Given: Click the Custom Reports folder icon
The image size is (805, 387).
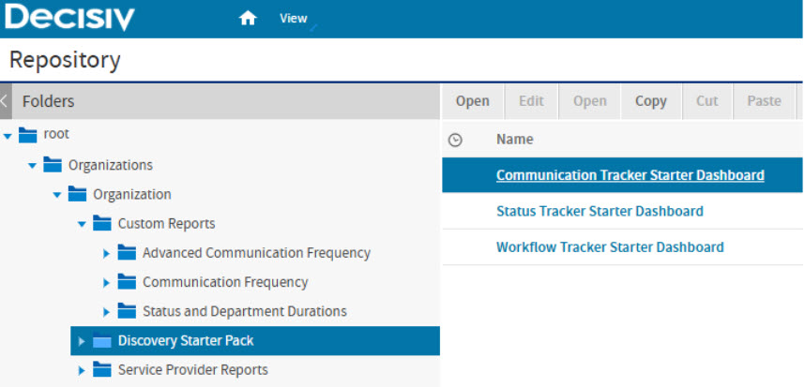Looking at the screenshot, I should click(101, 223).
